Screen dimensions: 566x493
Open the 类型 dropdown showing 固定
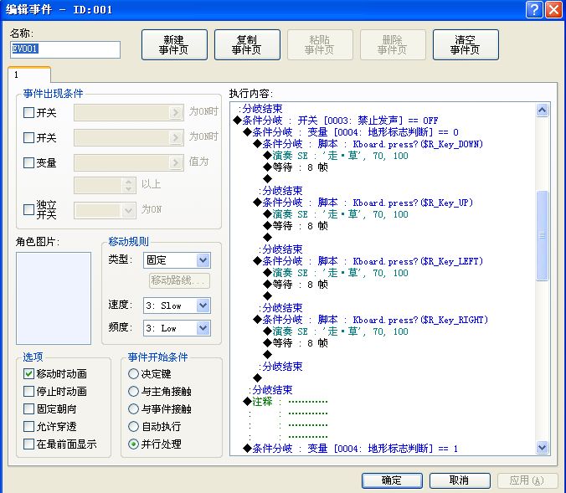click(x=177, y=260)
